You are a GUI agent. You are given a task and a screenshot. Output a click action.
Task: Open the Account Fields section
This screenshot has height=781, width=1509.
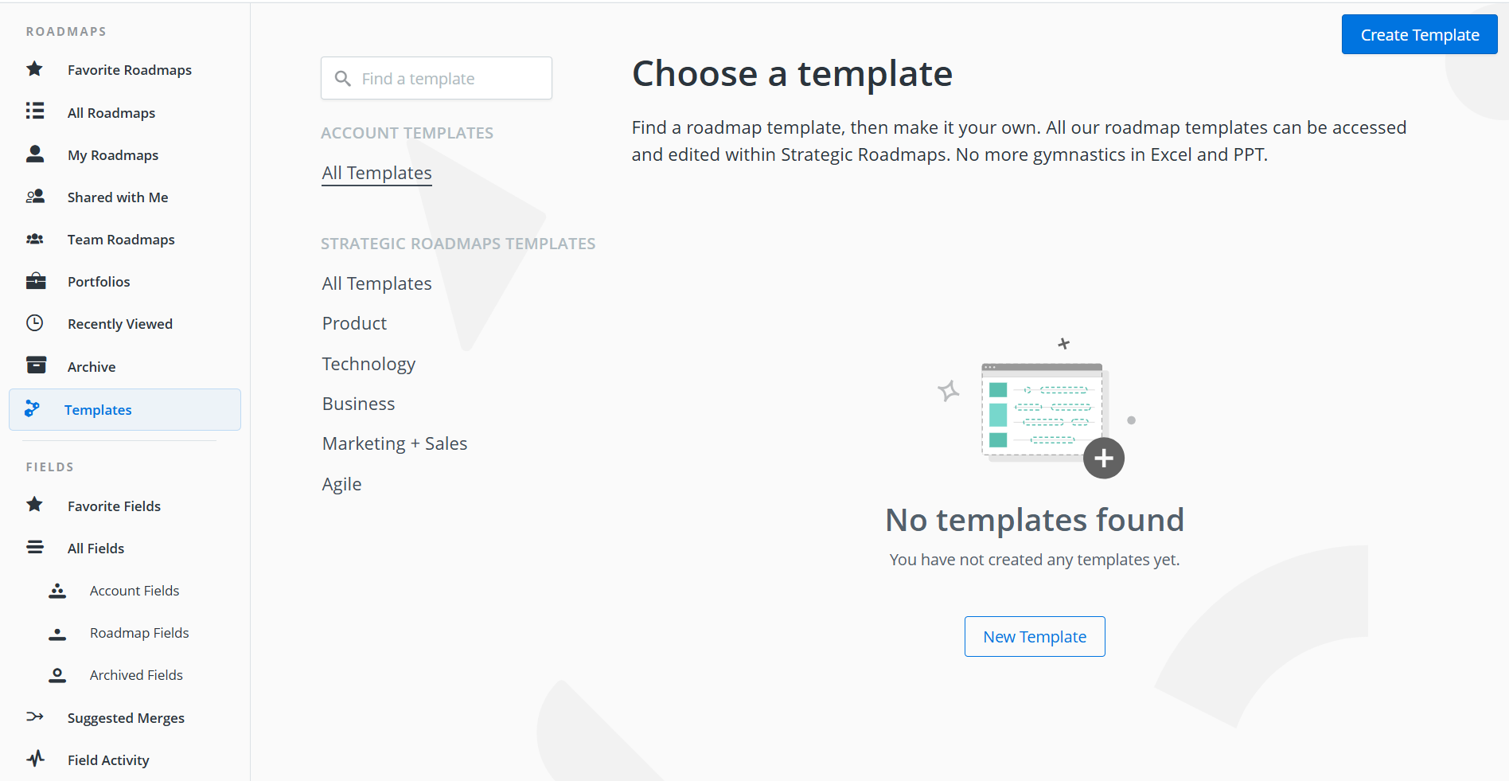[x=134, y=590]
